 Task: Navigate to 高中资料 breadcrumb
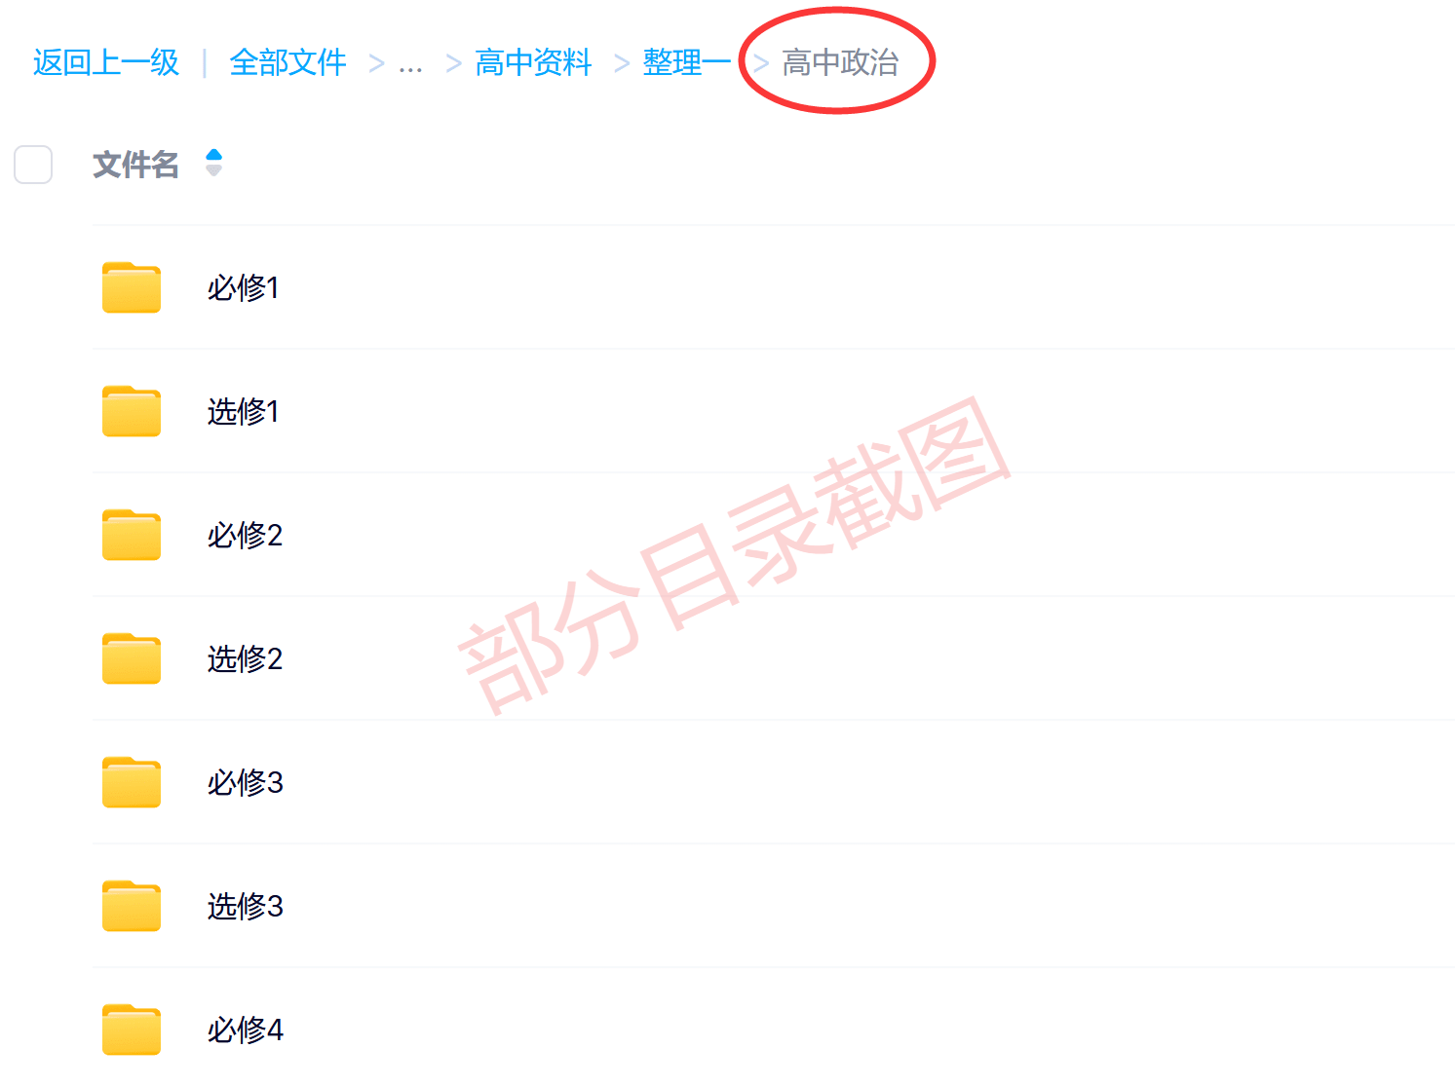(534, 62)
